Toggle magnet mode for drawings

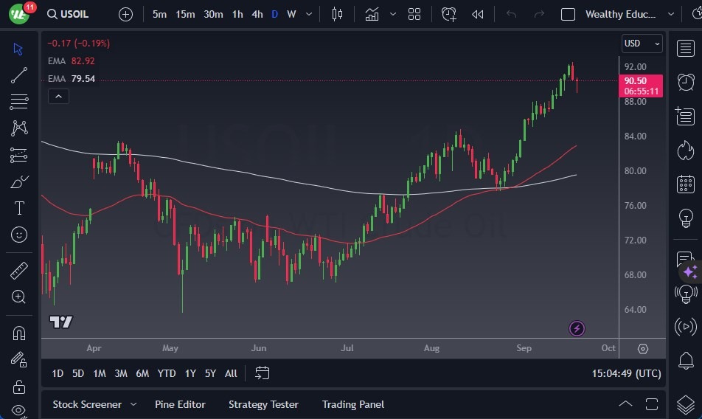pos(19,333)
